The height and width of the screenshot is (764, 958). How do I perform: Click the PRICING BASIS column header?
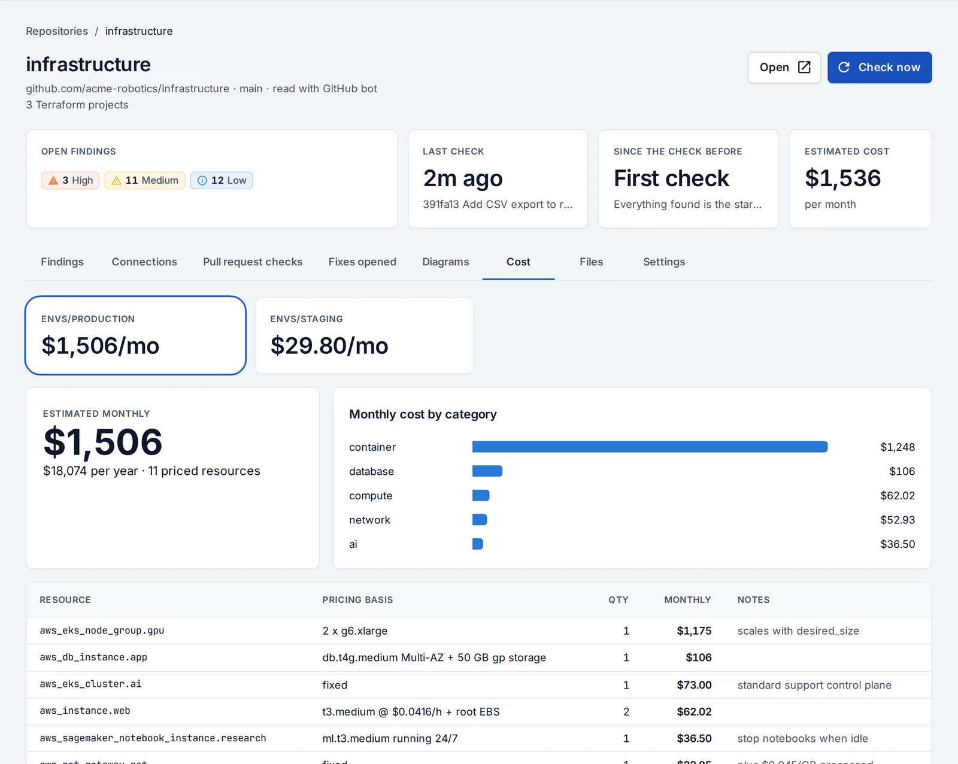click(357, 600)
